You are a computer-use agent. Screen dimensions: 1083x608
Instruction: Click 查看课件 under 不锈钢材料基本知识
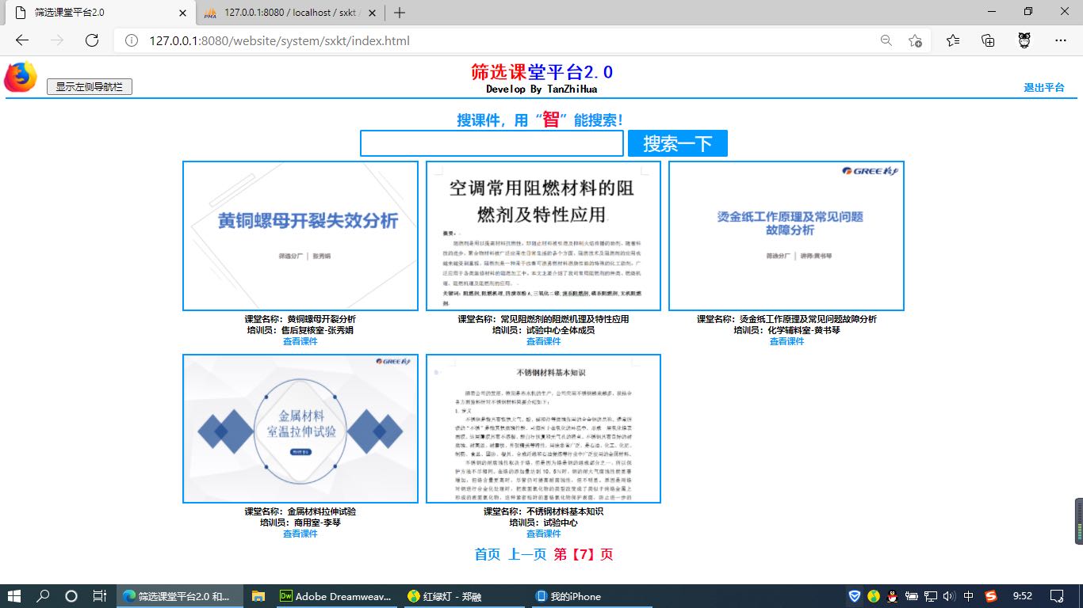coord(544,534)
